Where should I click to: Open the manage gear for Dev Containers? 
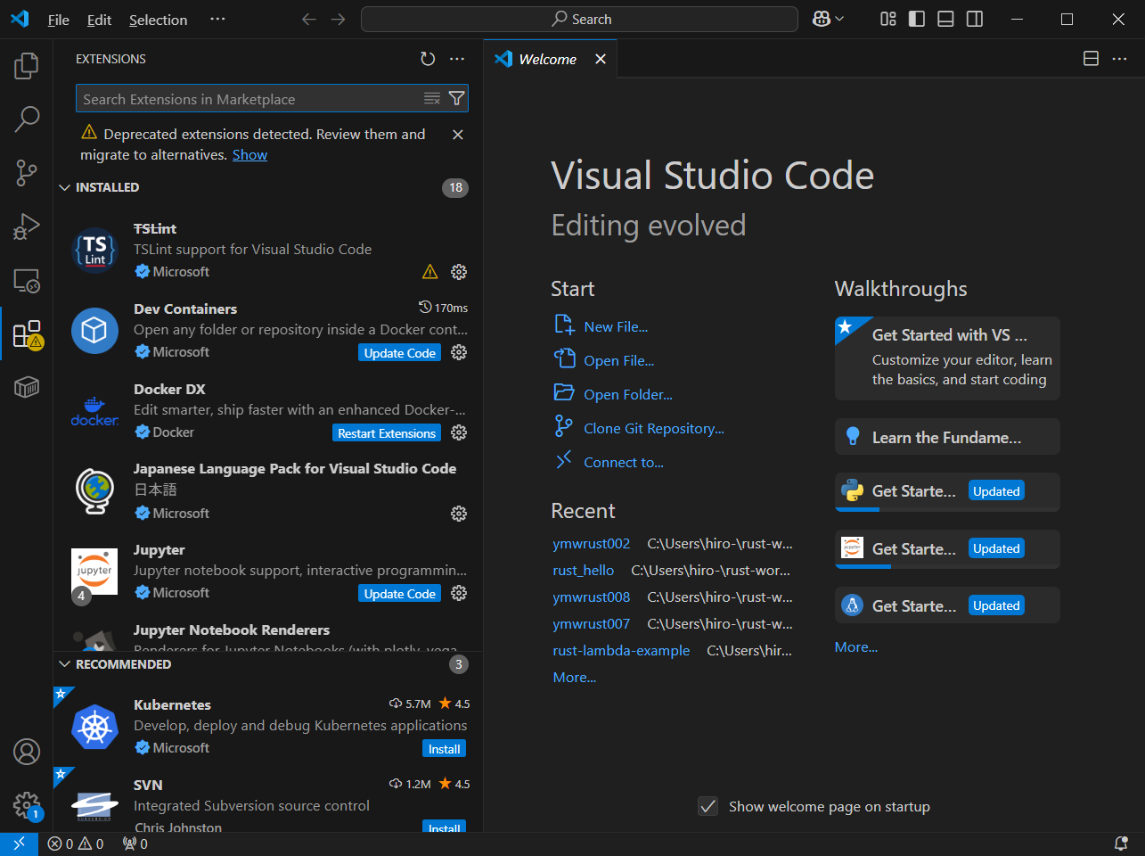(459, 352)
